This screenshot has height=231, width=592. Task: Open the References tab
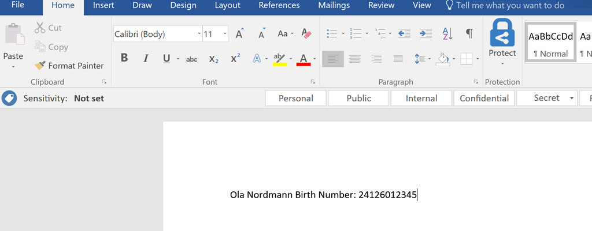[x=279, y=5]
